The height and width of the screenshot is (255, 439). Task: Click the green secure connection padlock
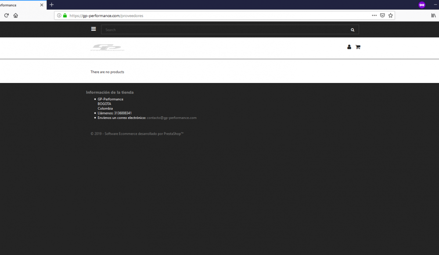pyautogui.click(x=65, y=15)
